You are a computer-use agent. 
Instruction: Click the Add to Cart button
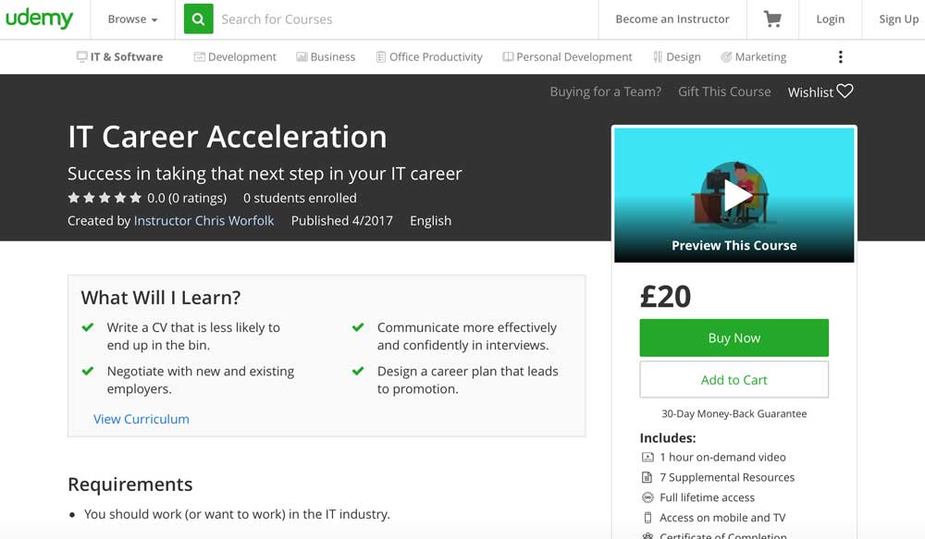[734, 380]
